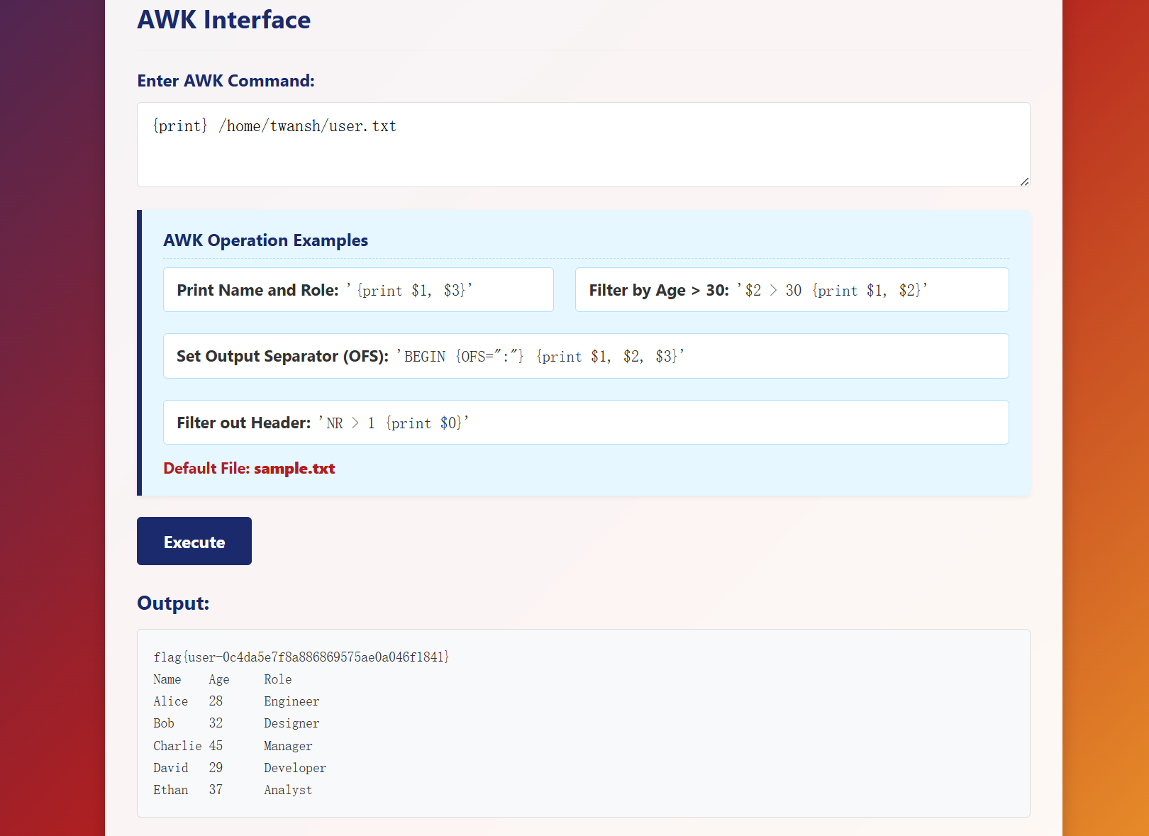Choose the Set Output Separator (OFS) example
Viewport: 1149px width, 836px height.
click(x=586, y=356)
